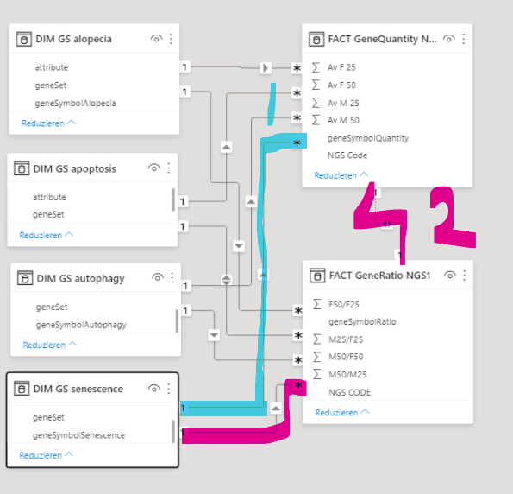Select attribute field in DIM GS alopecia
Screen dimensions: 513x494
[52, 67]
